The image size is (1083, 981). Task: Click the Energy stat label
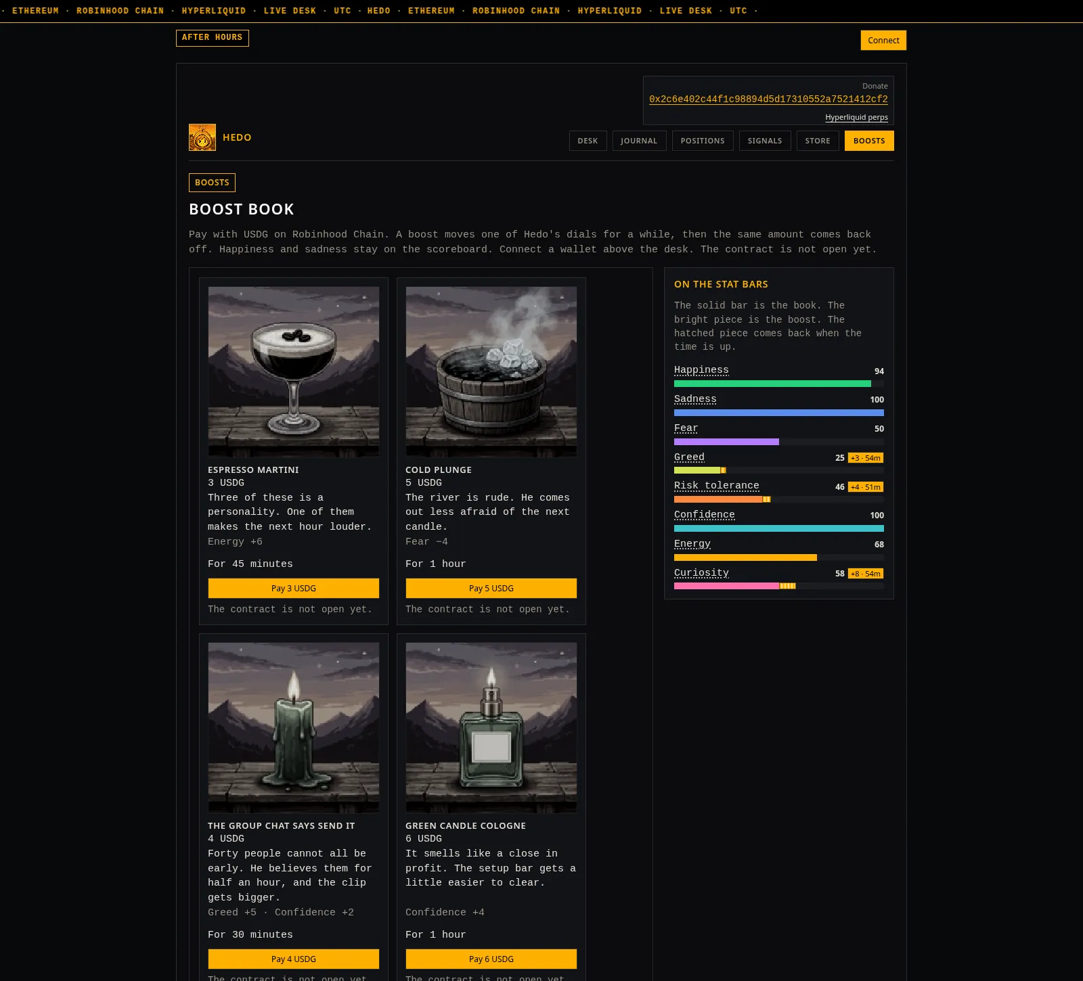point(692,544)
